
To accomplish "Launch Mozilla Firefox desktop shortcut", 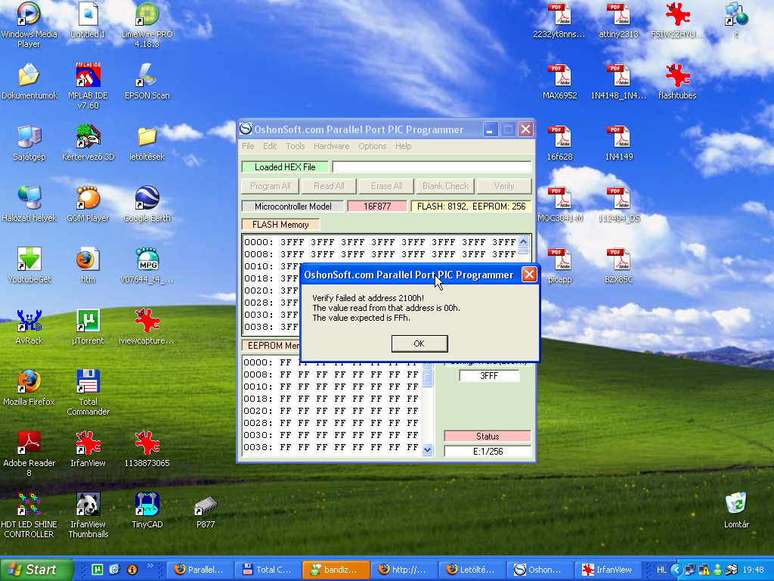I will [x=29, y=388].
